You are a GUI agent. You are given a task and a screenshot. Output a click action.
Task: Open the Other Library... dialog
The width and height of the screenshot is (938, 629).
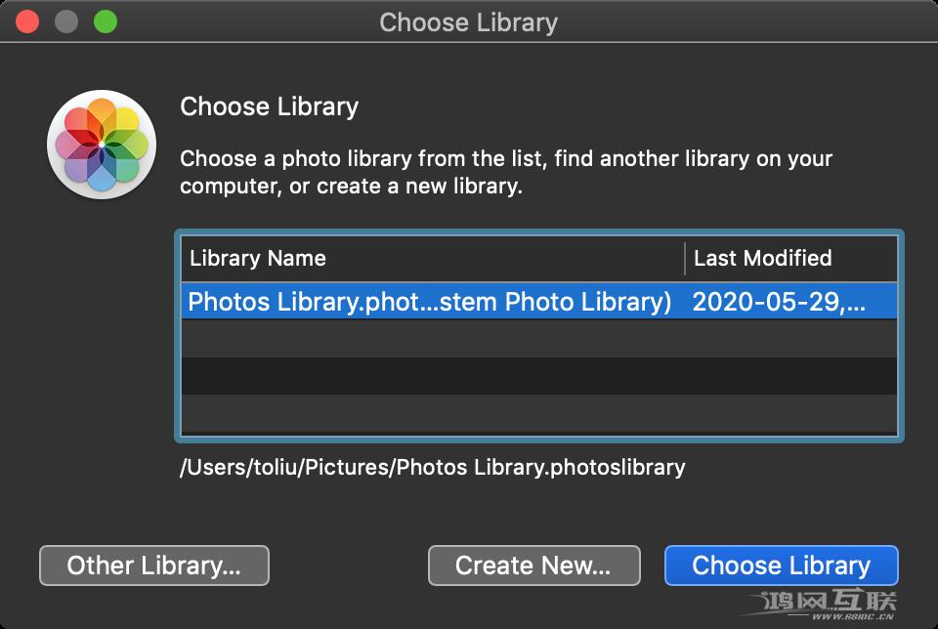point(153,565)
